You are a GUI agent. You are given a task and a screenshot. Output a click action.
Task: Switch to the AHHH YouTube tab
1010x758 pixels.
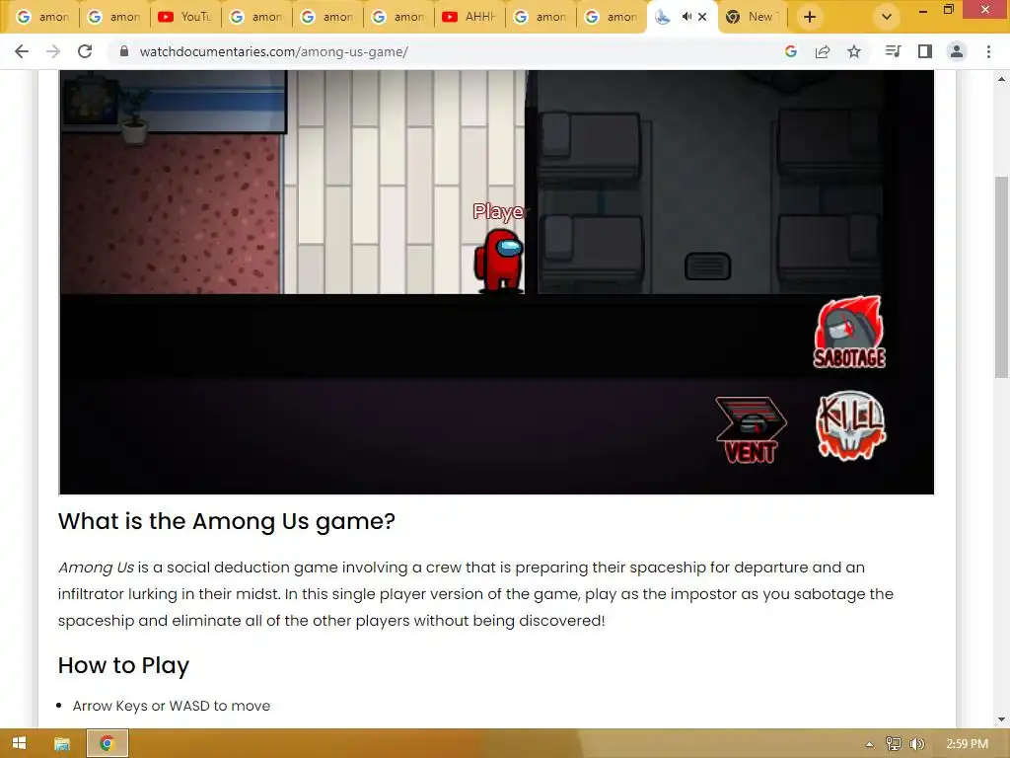pyautogui.click(x=470, y=17)
